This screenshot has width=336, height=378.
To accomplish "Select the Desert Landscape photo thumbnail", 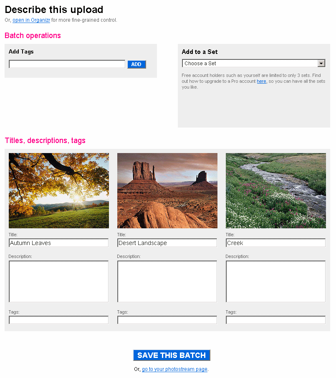I will (x=167, y=191).
